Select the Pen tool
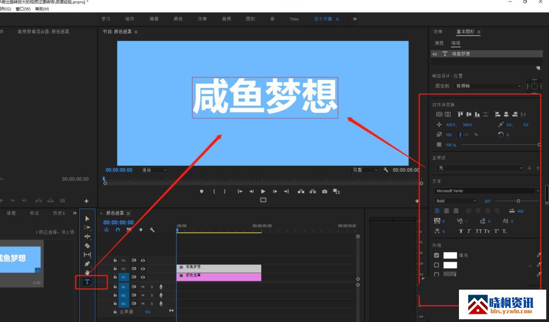 tap(87, 264)
